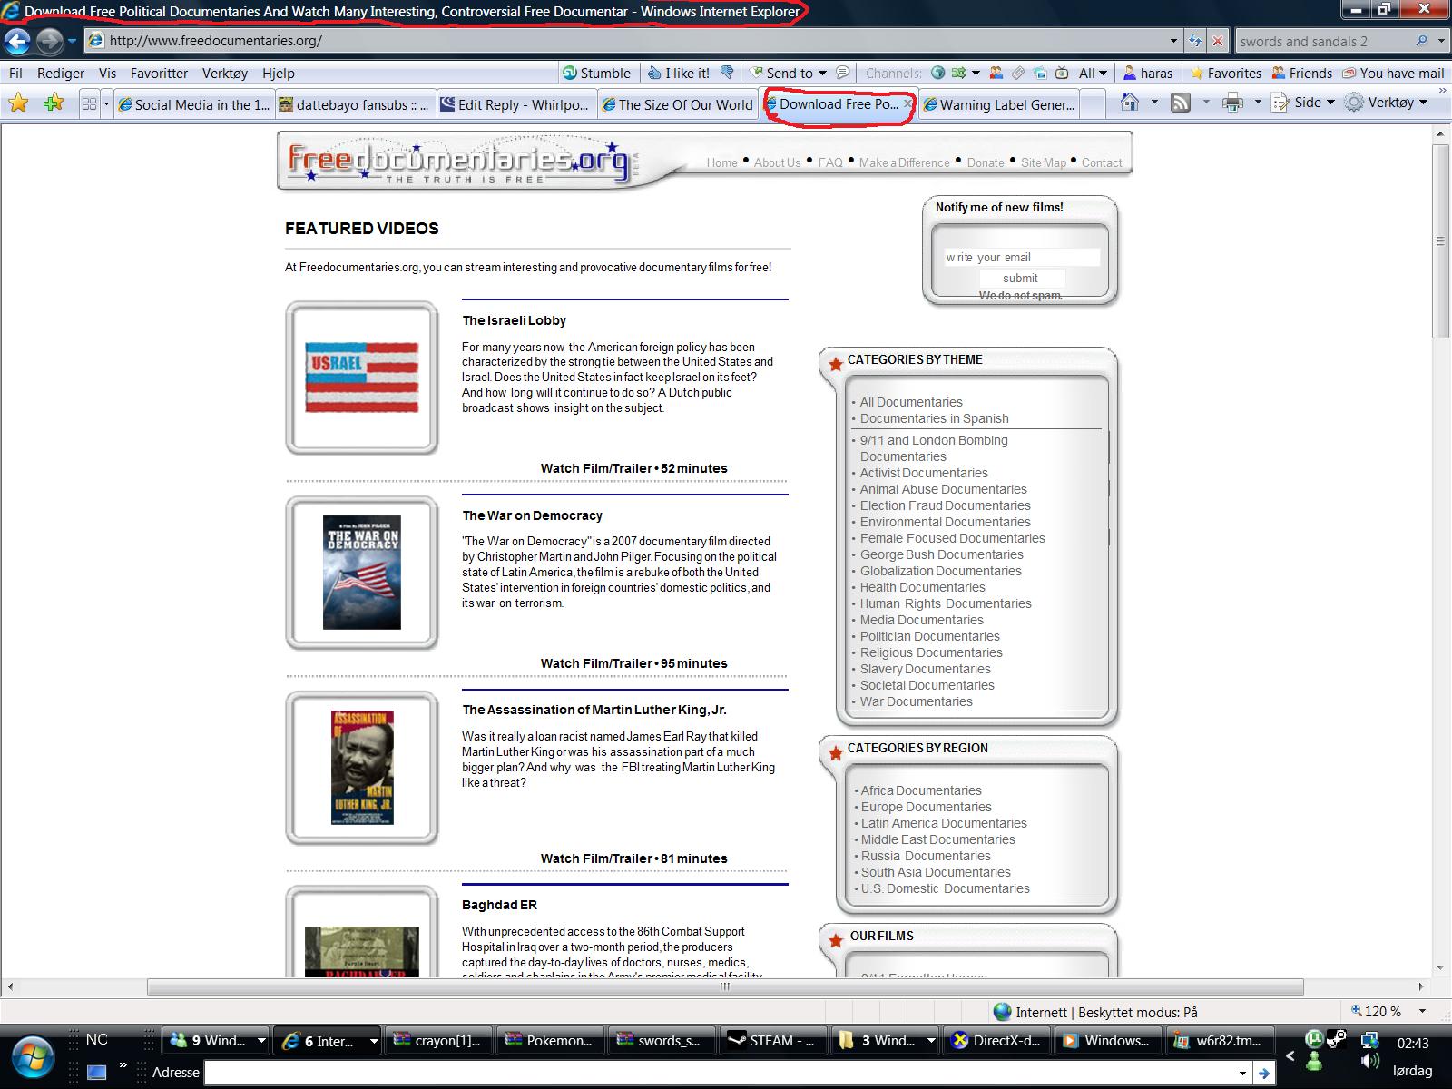Viewport: 1452px width, 1089px height.
Task: Give thumbs up with I like it!
Action: click(679, 73)
